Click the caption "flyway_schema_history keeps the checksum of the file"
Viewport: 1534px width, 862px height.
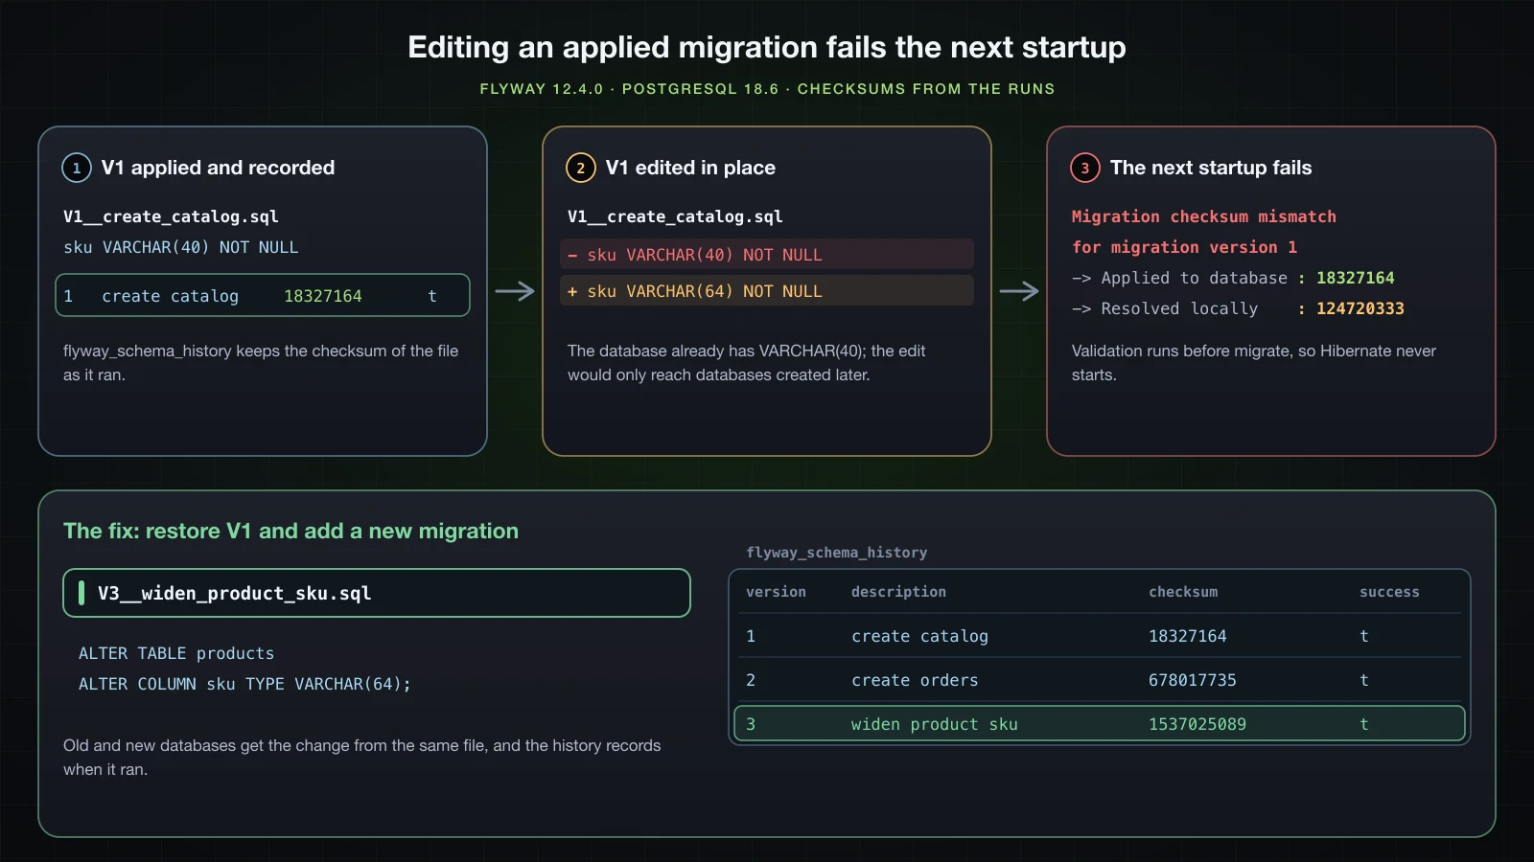click(261, 351)
